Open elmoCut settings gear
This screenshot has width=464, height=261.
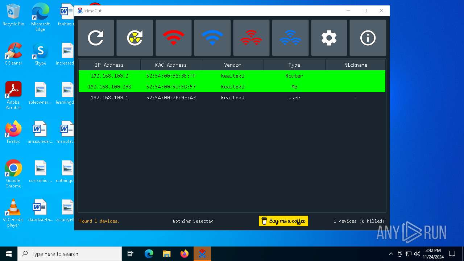tap(329, 38)
